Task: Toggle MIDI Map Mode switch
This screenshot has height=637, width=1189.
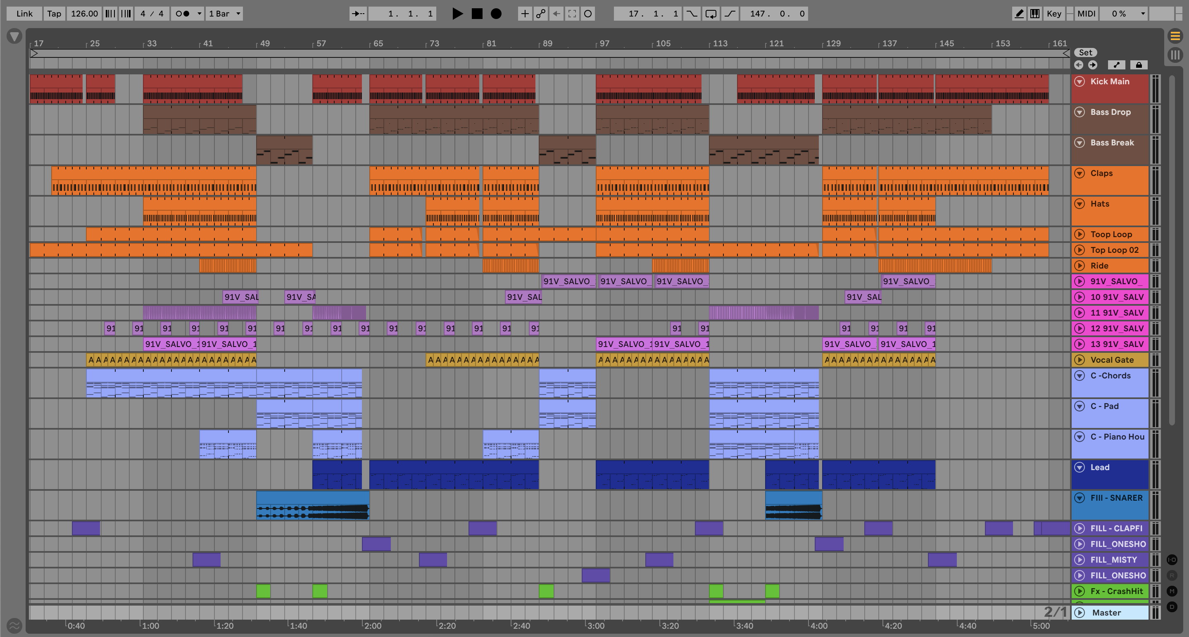Action: (1086, 13)
